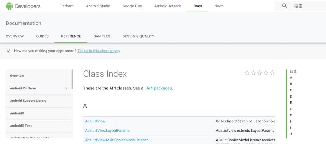Click the Android Developers logo
326x144 pixels.
(23, 6)
